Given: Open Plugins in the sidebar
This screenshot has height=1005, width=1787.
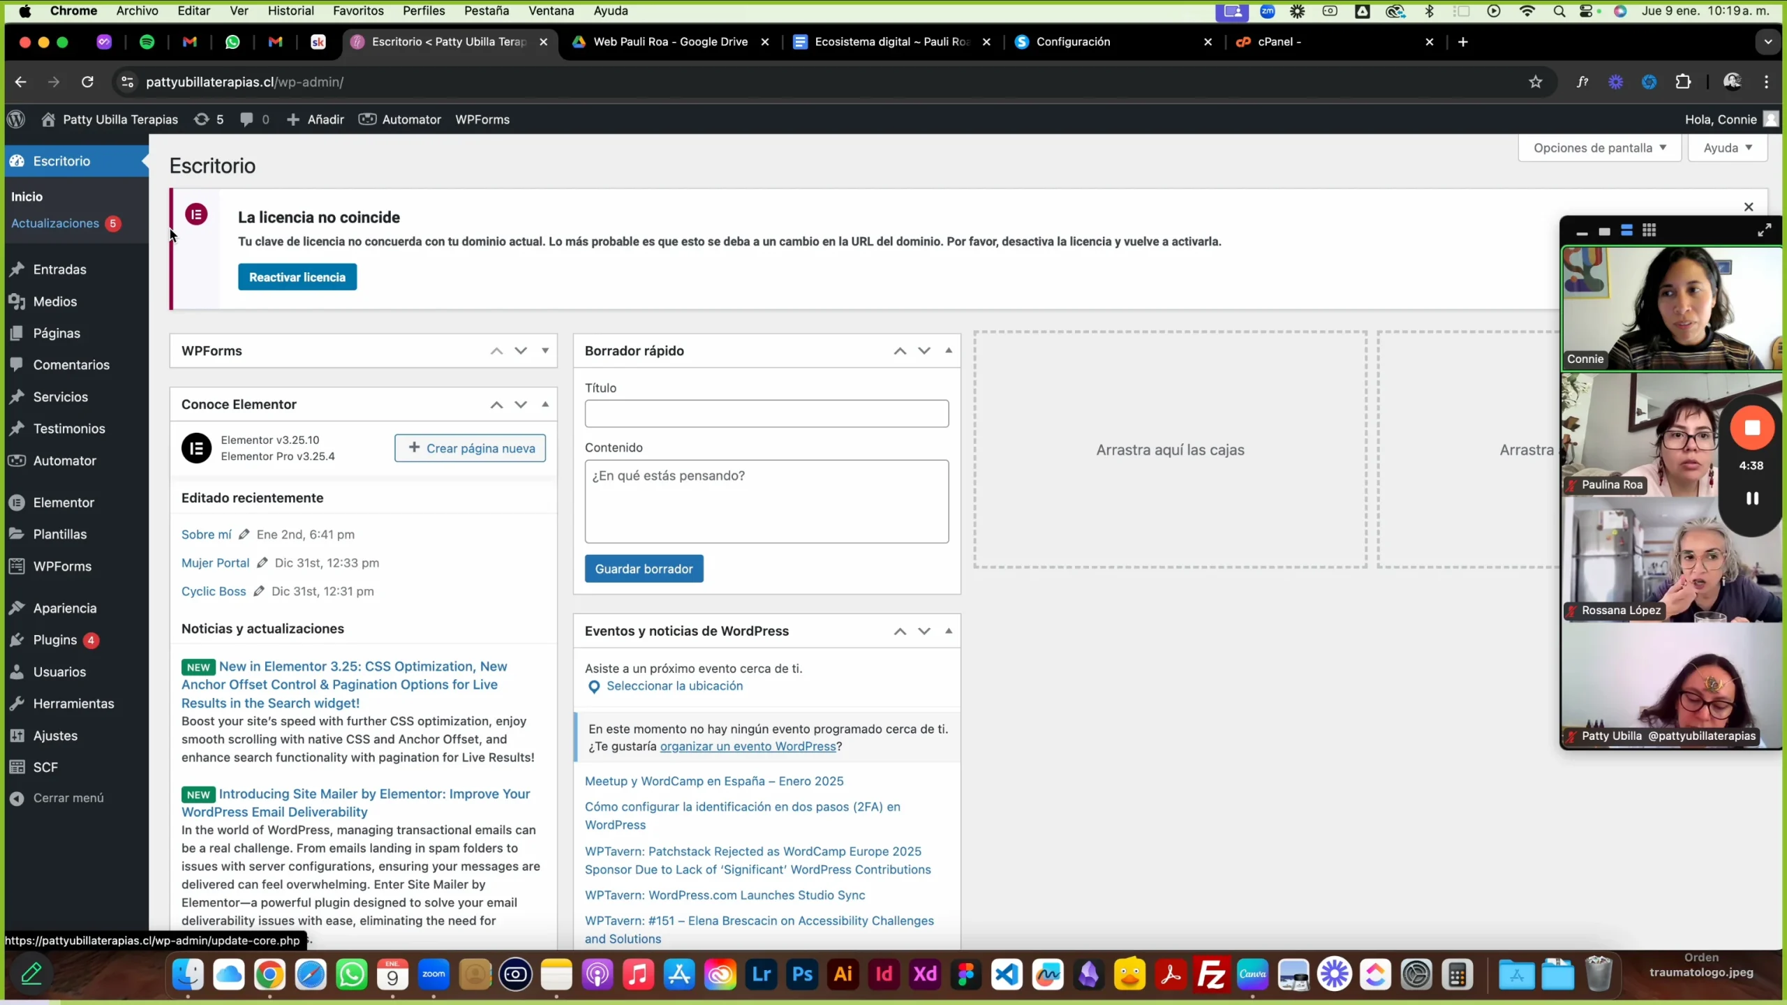Looking at the screenshot, I should click(55, 640).
